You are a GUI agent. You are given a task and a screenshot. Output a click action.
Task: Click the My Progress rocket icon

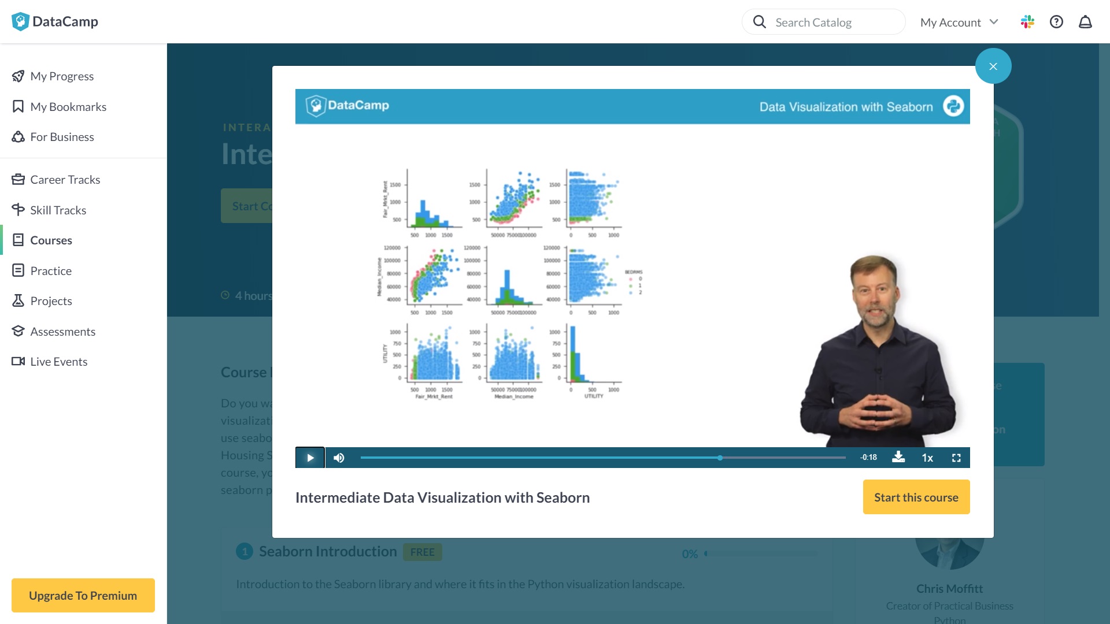[18, 76]
